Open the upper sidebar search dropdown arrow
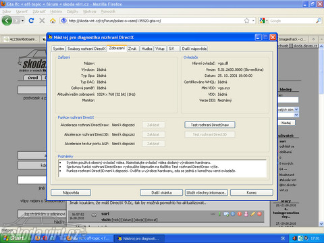 (x=296, y=109)
